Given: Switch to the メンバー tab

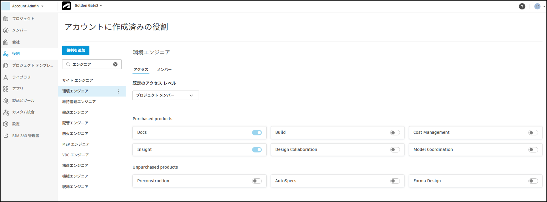Looking at the screenshot, I should [x=164, y=69].
